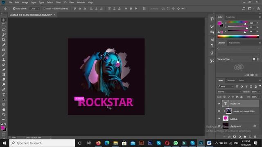Open the Brush Settings panel icon
The width and height of the screenshot is (262, 147).
point(212,27)
